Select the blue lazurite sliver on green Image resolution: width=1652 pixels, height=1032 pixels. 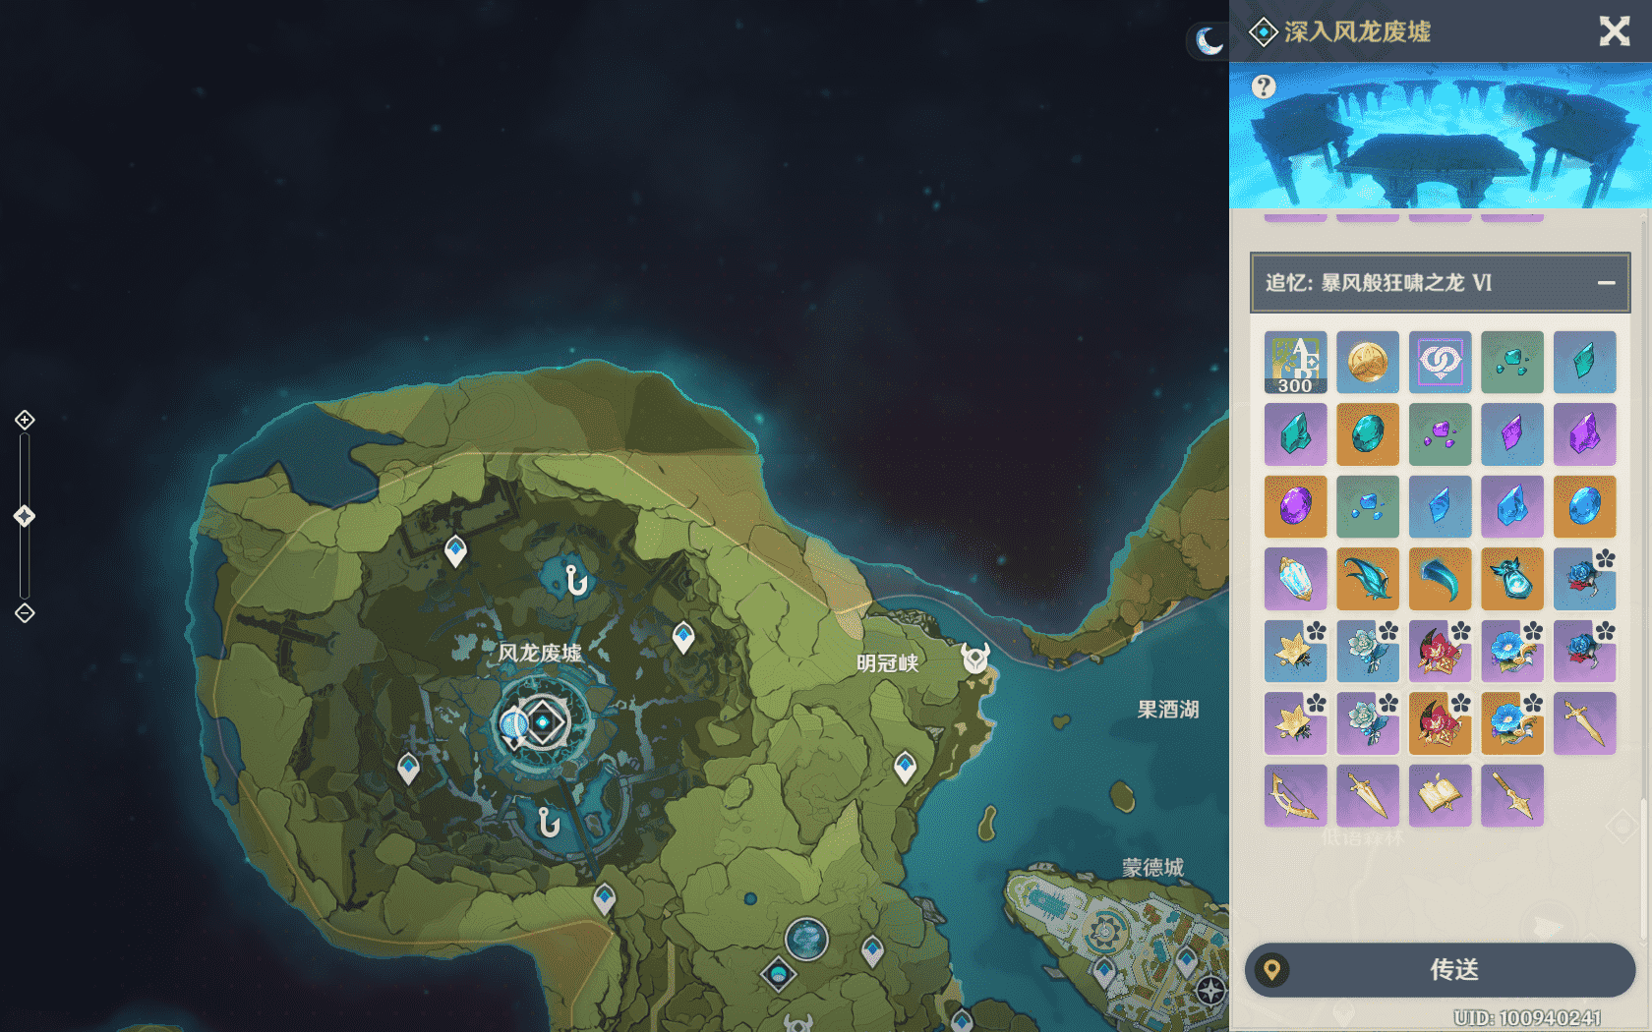click(x=1368, y=507)
